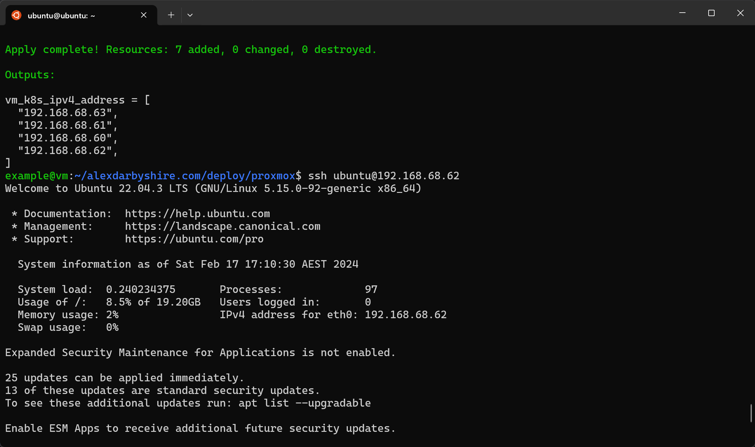Screen dimensions: 755x447
Task: Click the System load value 0.240234375
Action: 141,289
